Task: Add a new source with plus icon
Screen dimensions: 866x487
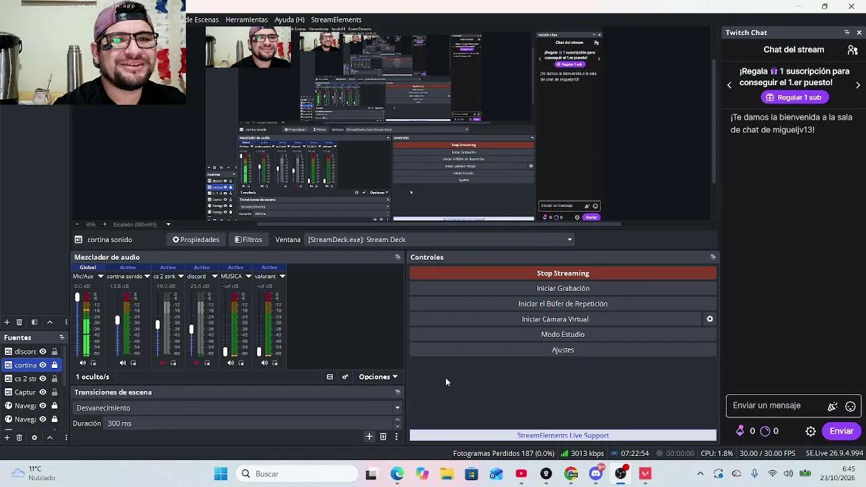Action: click(7, 438)
